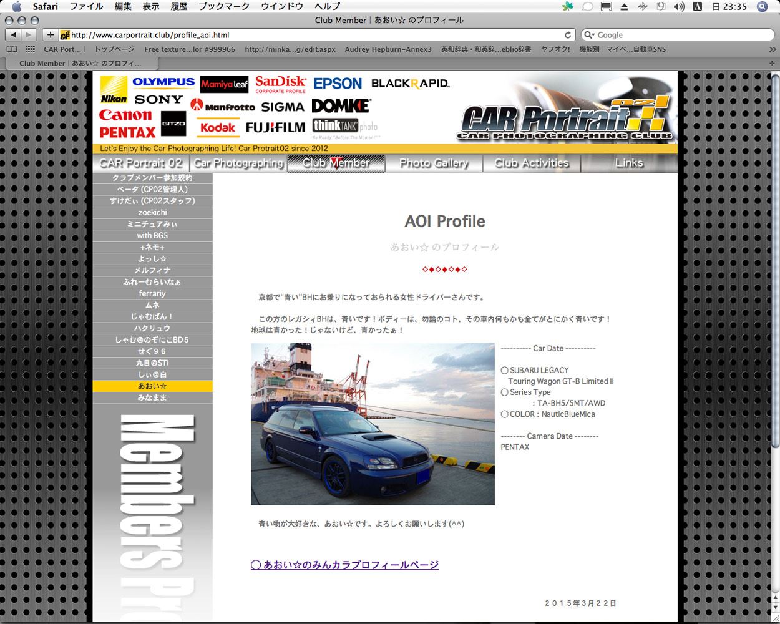Click the DOMKE logo in the banner
This screenshot has width=780, height=624.
point(341,105)
